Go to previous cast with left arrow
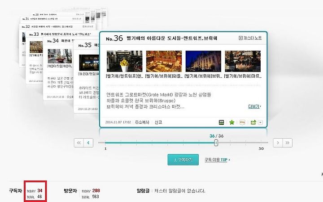 click(x=88, y=143)
